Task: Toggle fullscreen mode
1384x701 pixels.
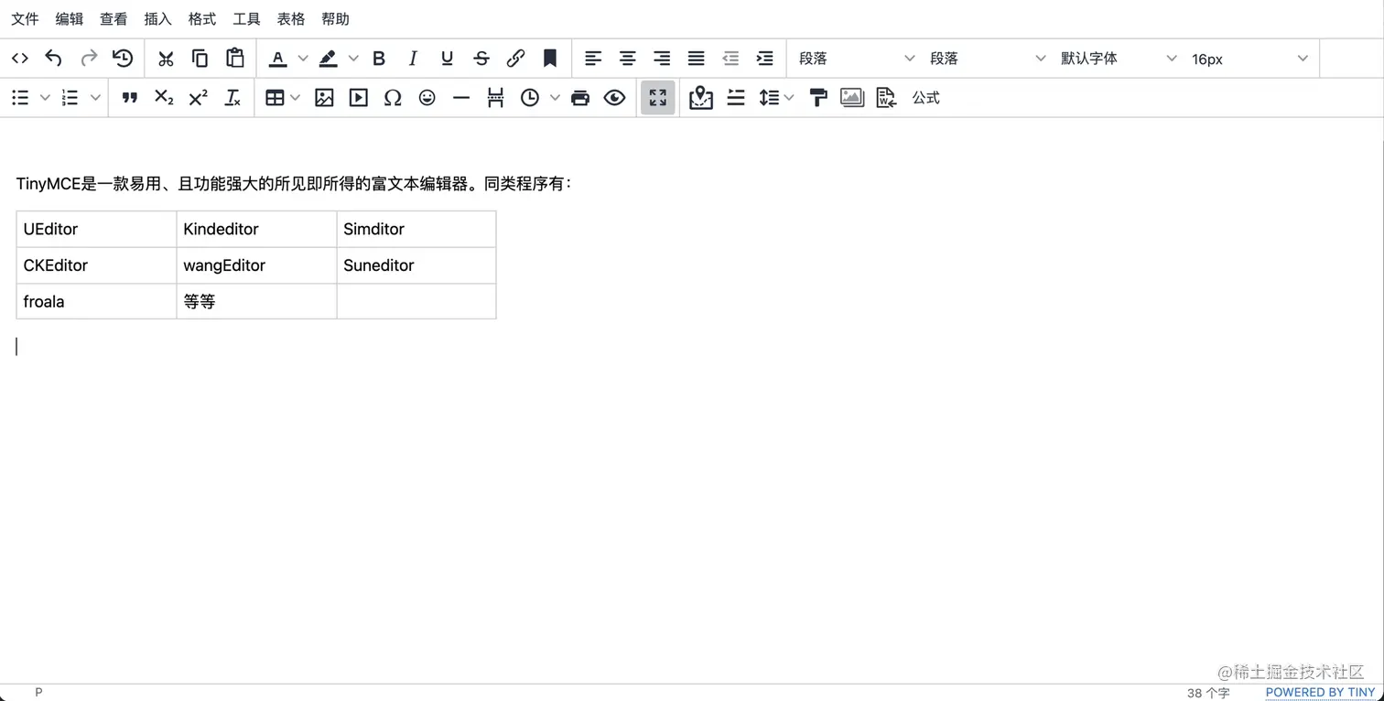Action: click(x=658, y=98)
